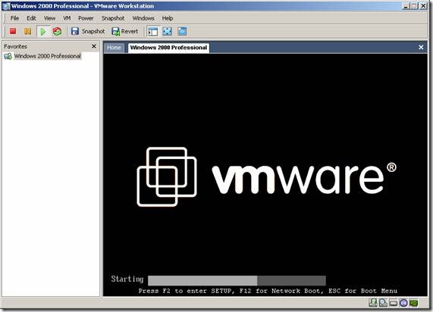This screenshot has height=312, width=433.
Task: Revert to snapshot using the Revert toolbar button
Action: pyautogui.click(x=125, y=32)
